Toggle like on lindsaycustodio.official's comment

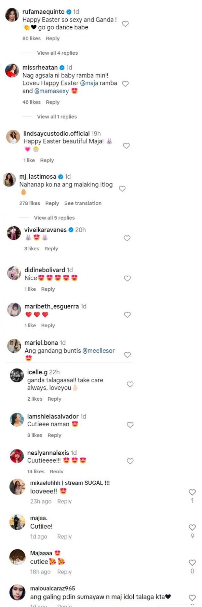click(126, 146)
